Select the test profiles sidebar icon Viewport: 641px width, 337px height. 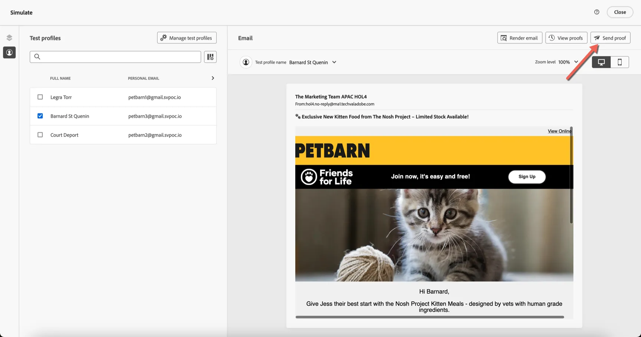(x=9, y=53)
